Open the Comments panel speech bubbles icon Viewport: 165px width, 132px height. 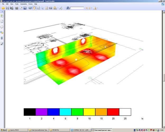pyautogui.click(x=2, y=33)
